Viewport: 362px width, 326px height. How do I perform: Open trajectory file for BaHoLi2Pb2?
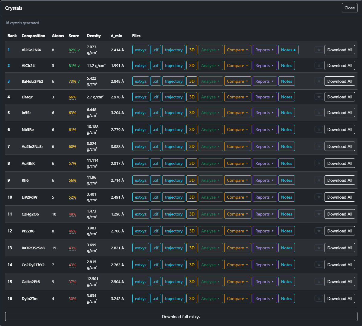174,81
